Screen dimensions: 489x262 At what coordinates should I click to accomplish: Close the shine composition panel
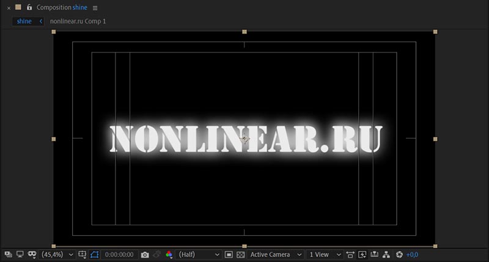tap(9, 8)
